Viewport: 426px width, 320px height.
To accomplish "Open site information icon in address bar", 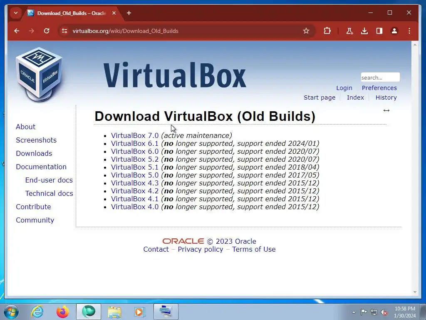I will [x=64, y=31].
